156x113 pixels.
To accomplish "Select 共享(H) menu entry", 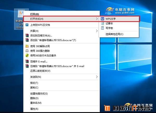I will pos(61,31).
